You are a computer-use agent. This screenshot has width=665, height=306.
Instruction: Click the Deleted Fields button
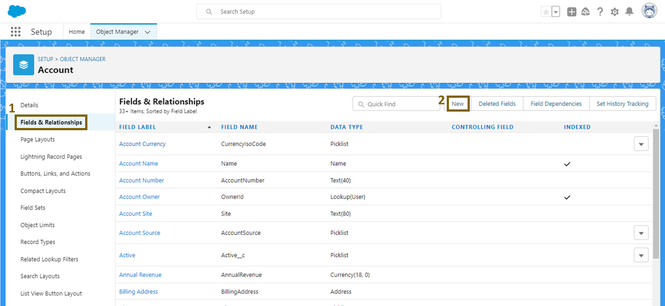tap(497, 104)
